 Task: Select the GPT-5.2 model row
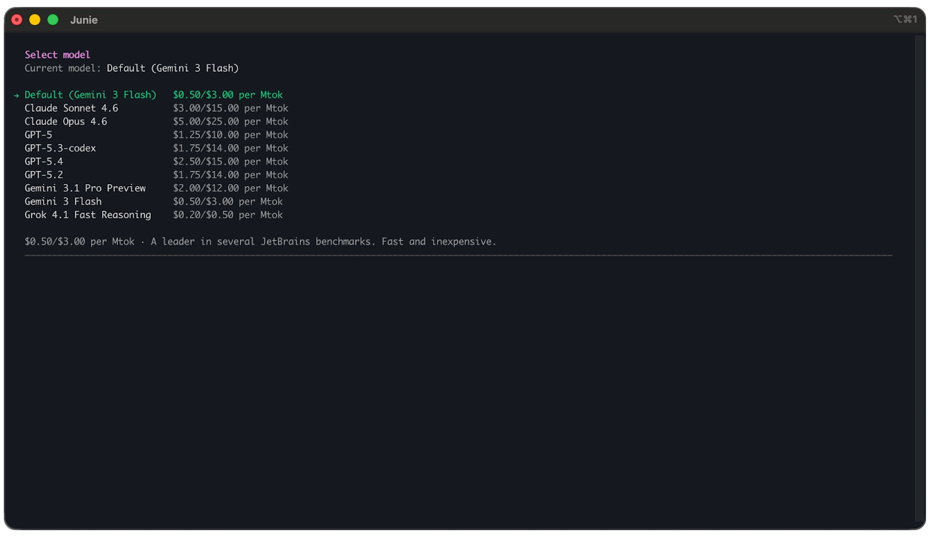tap(44, 174)
